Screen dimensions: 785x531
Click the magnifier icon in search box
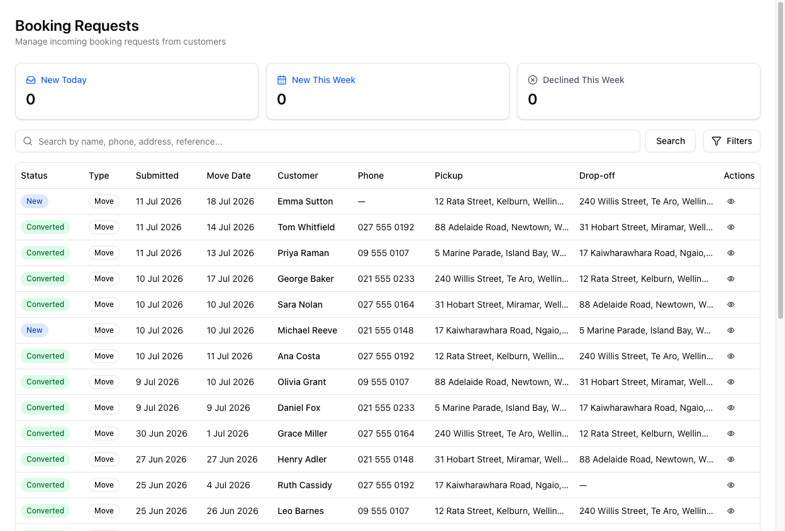click(x=28, y=141)
